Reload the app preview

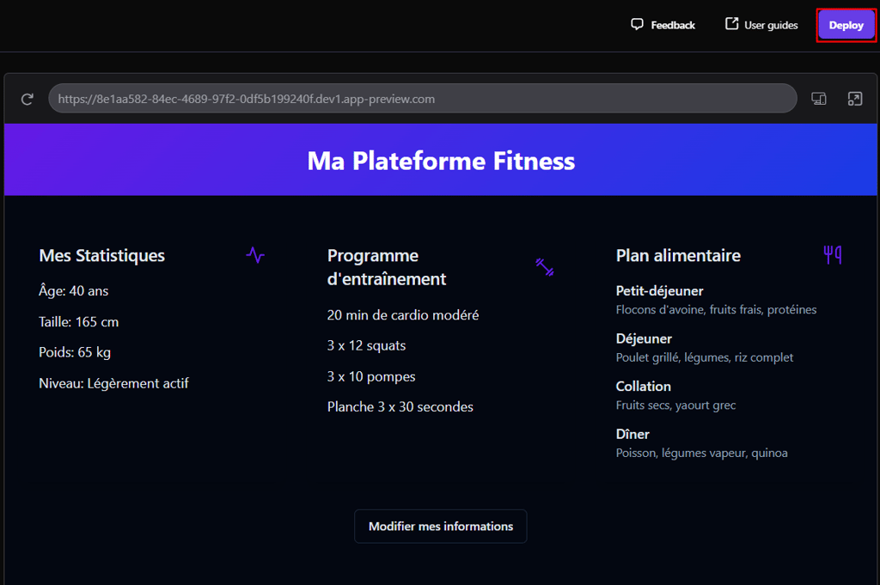coord(27,100)
